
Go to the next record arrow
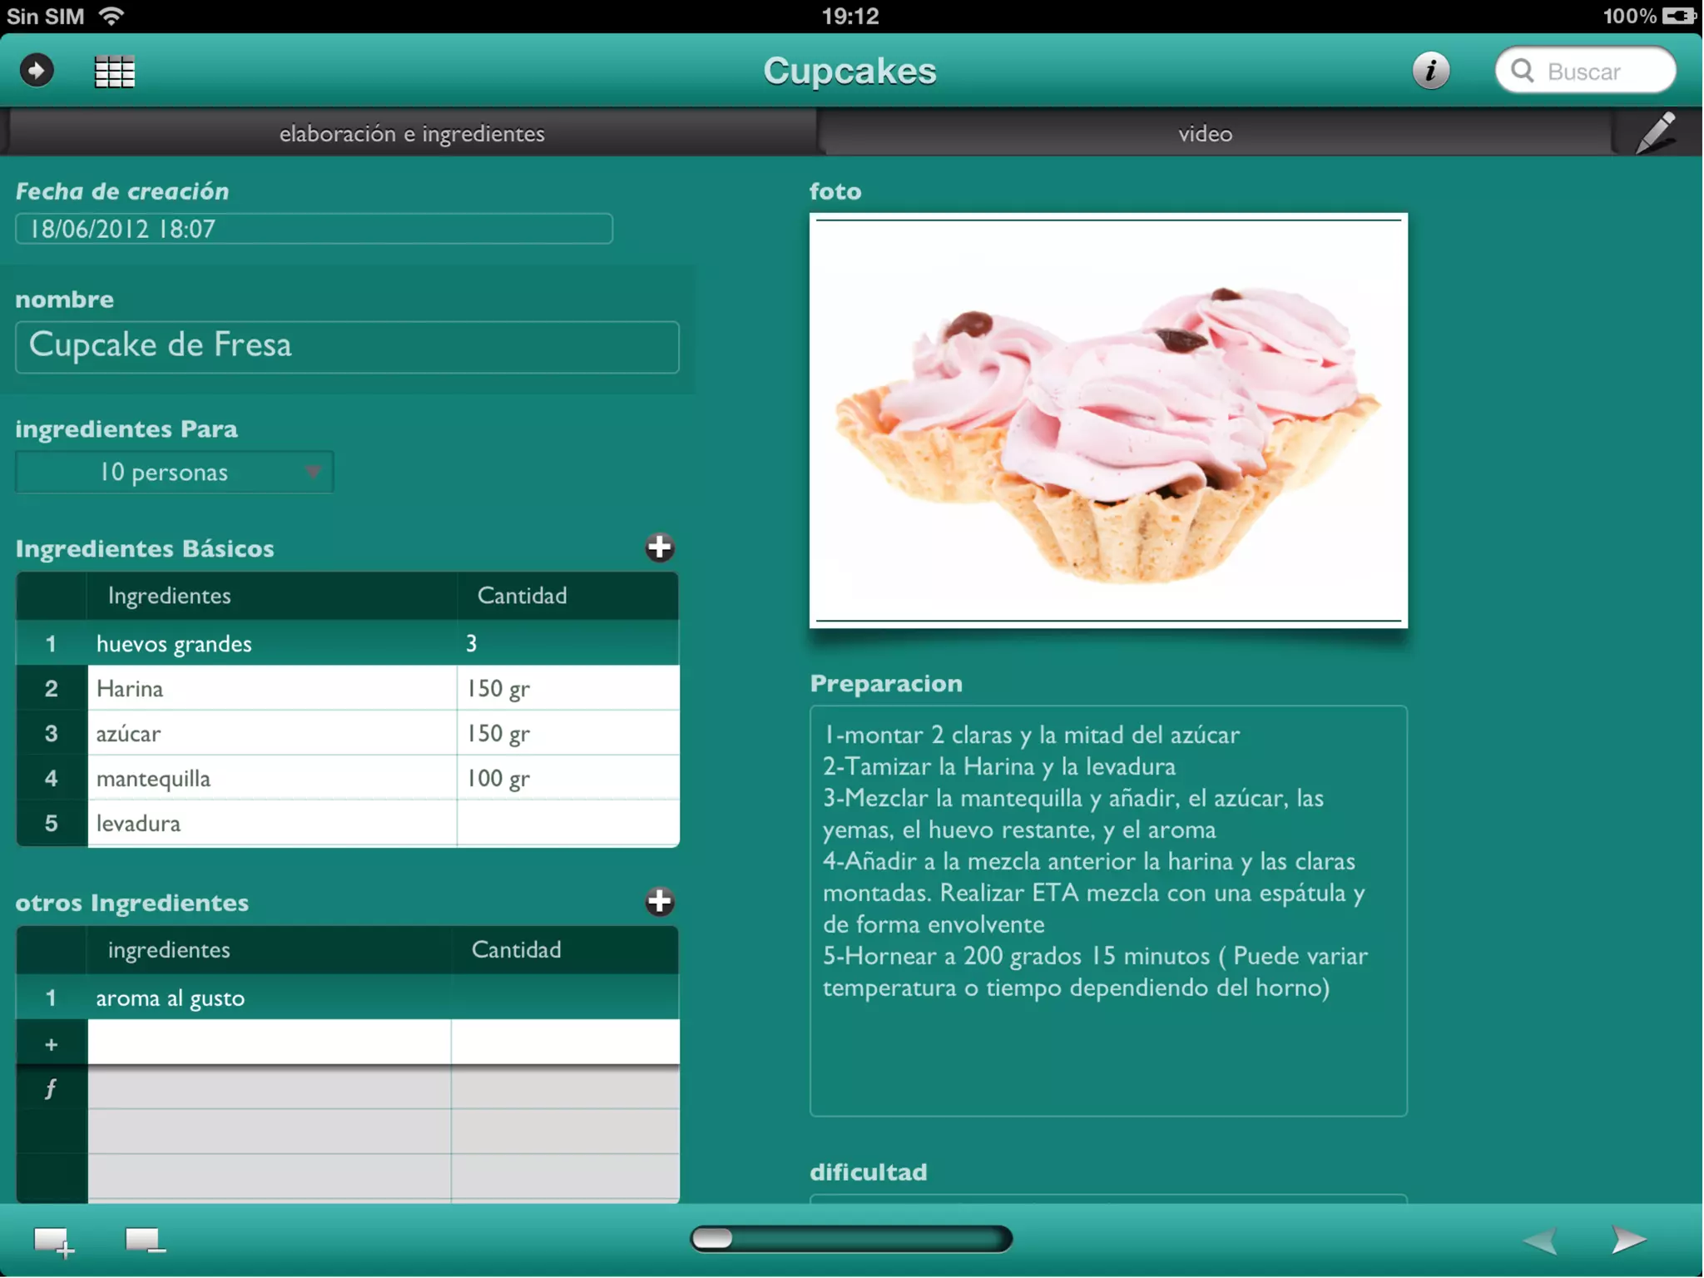tap(1628, 1240)
